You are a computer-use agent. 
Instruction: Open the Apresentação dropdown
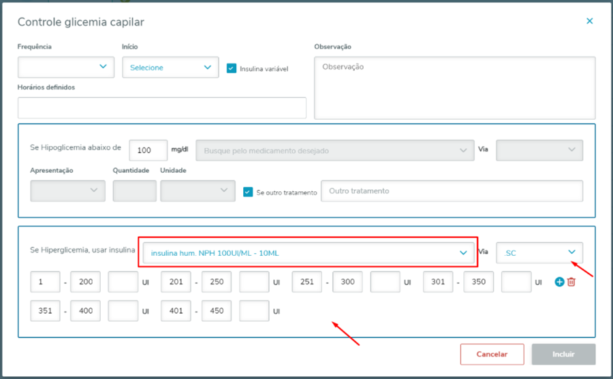point(67,191)
